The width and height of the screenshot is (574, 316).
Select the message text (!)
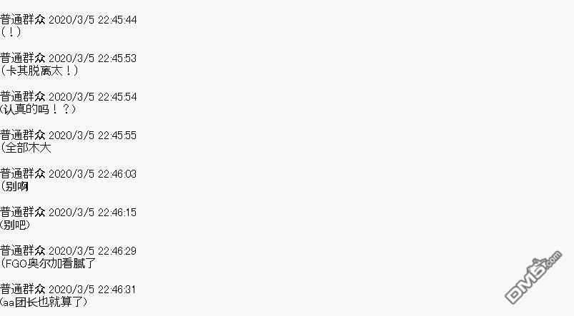point(11,32)
